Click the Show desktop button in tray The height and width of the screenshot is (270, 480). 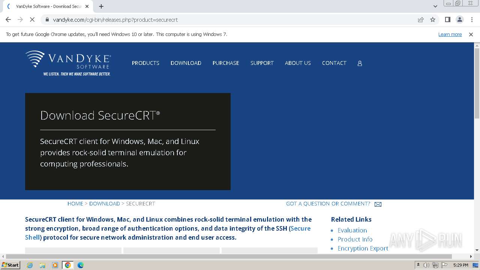click(x=476, y=265)
